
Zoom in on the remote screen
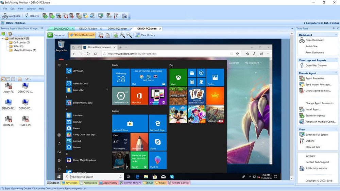(122, 35)
